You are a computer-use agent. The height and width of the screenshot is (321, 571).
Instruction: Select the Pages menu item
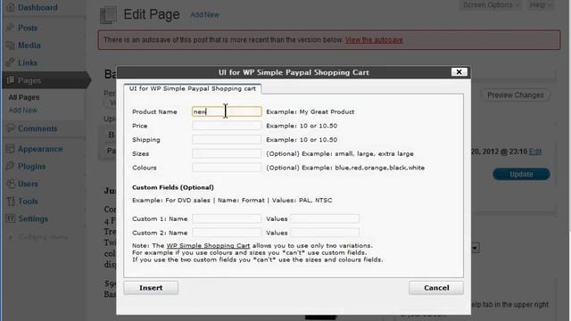pyautogui.click(x=29, y=80)
